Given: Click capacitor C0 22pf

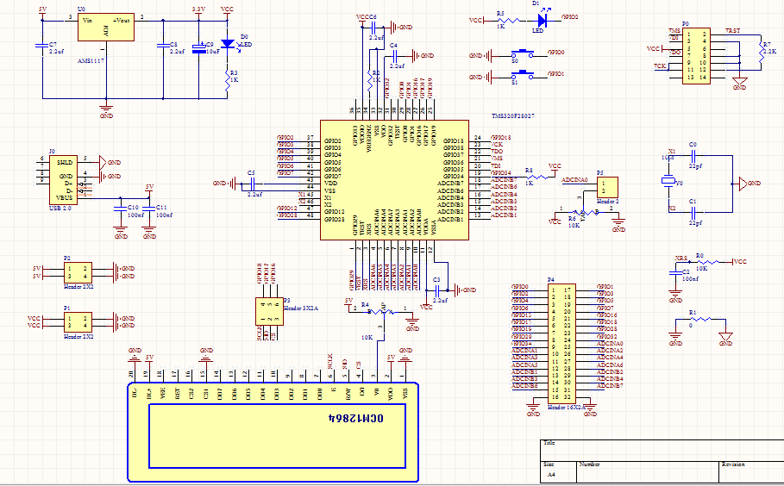Looking at the screenshot, I should [x=693, y=155].
